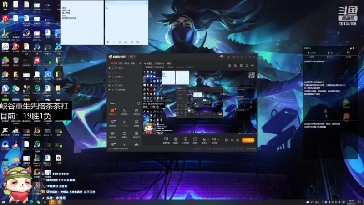Click the orange start live button

pyautogui.click(x=248, y=140)
